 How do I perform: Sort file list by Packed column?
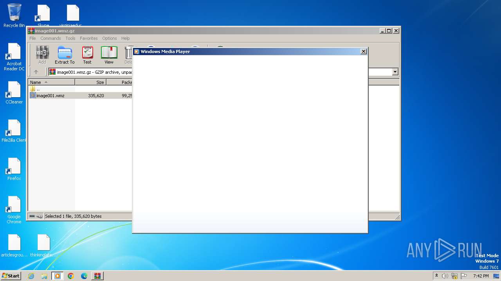click(x=119, y=82)
